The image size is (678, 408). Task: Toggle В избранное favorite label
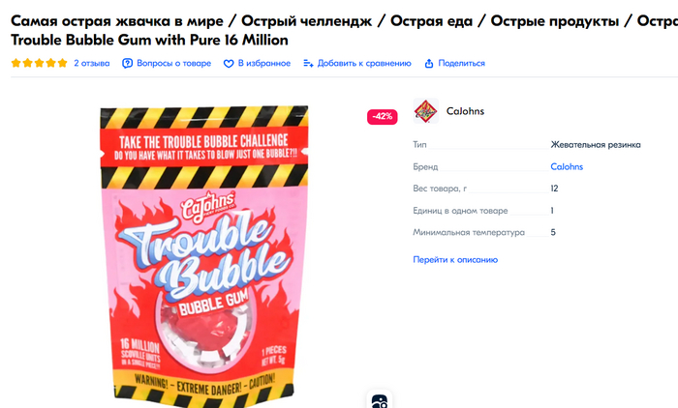[264, 63]
